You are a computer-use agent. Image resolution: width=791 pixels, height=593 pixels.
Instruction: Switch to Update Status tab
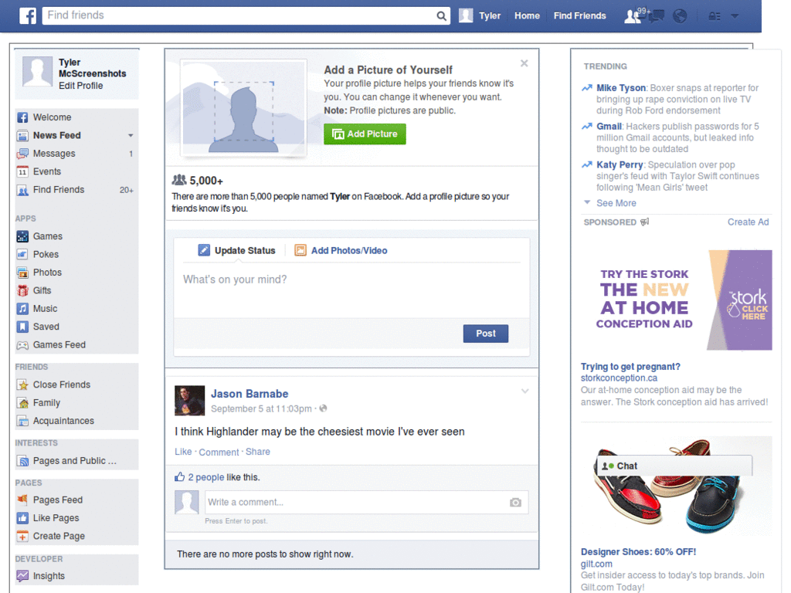pyautogui.click(x=236, y=250)
